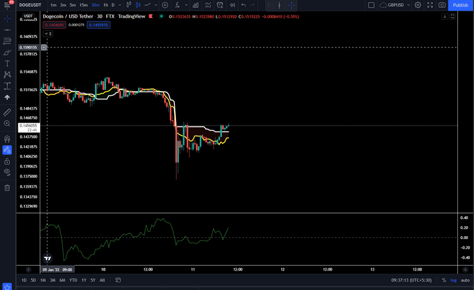
Task: Select the candlestick chart style icon
Action: [x=138, y=5]
